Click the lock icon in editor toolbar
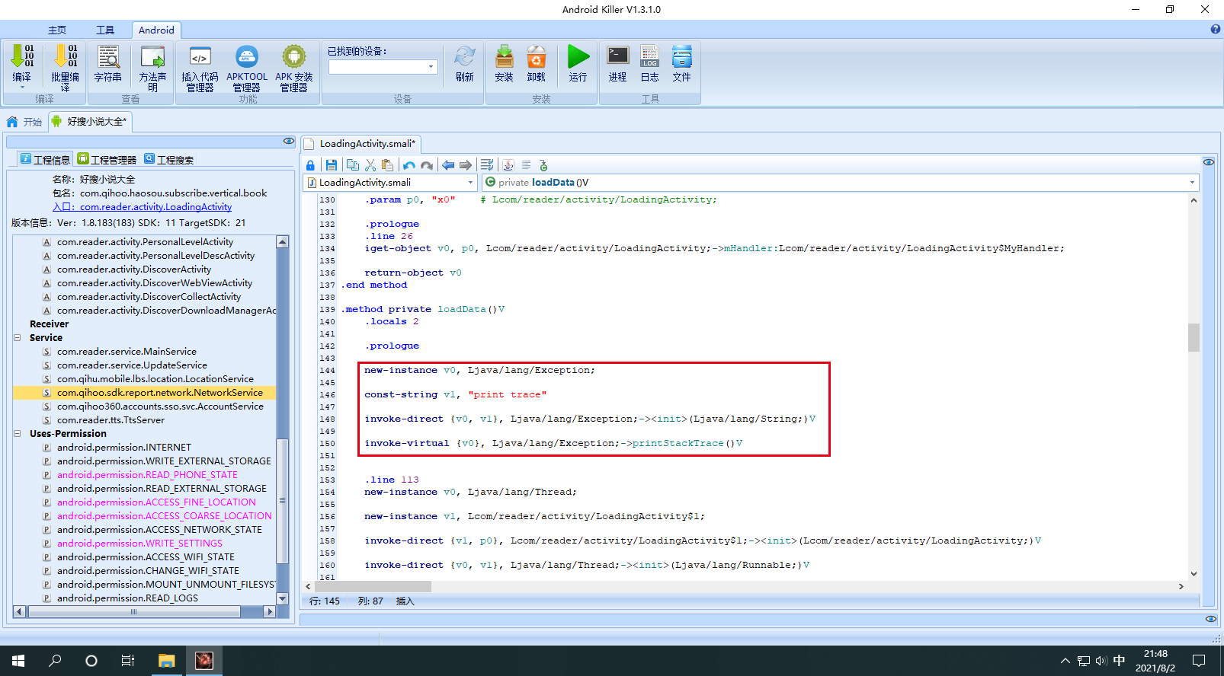The width and height of the screenshot is (1224, 676). pyautogui.click(x=310, y=165)
